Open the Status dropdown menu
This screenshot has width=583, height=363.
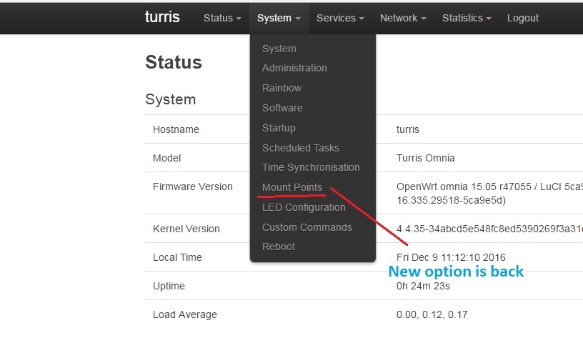tap(222, 18)
